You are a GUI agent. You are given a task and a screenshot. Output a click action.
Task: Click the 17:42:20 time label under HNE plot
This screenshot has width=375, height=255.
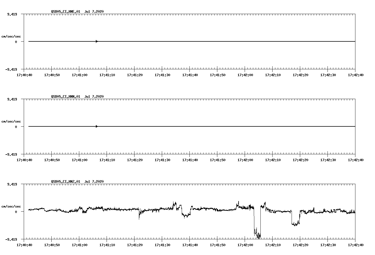pos(300,75)
